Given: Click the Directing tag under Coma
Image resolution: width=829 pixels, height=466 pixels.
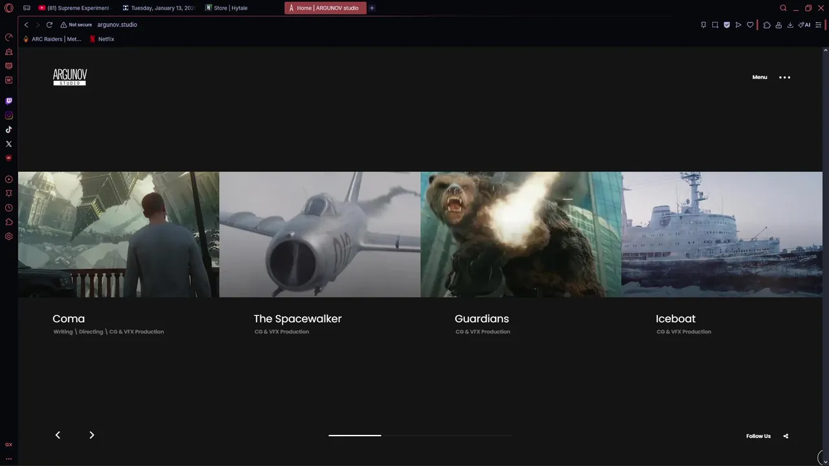Looking at the screenshot, I should tap(91, 331).
